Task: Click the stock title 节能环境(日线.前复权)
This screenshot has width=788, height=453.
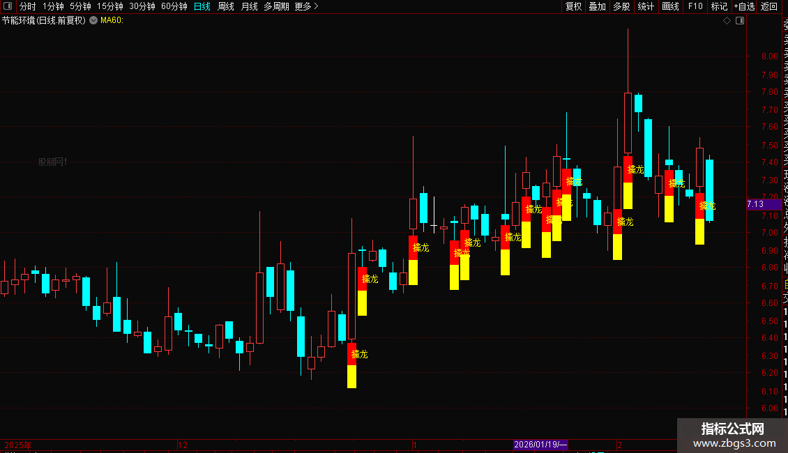Action: point(44,21)
